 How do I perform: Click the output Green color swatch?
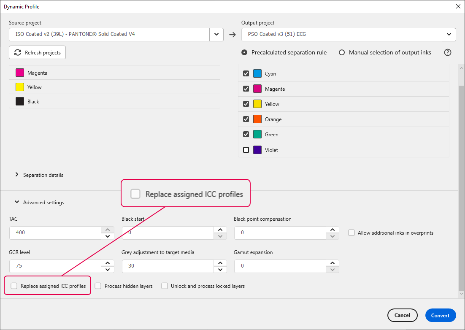[257, 134]
